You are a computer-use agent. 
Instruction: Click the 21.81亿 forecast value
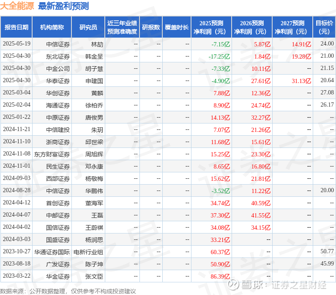[x=261, y=179]
